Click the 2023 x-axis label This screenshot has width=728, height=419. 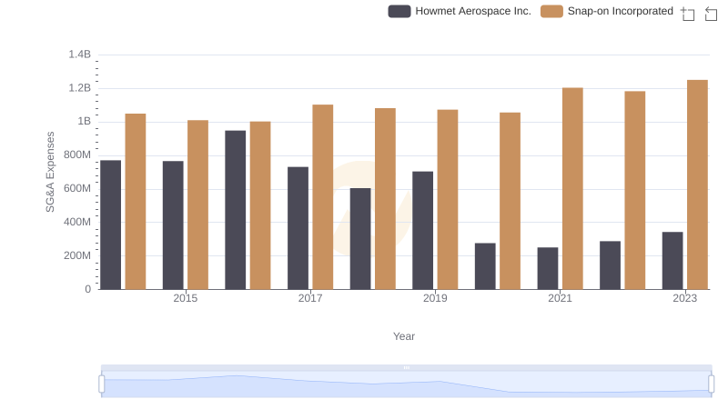pyautogui.click(x=685, y=298)
